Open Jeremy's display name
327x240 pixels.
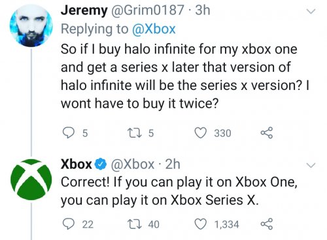[x=84, y=10]
